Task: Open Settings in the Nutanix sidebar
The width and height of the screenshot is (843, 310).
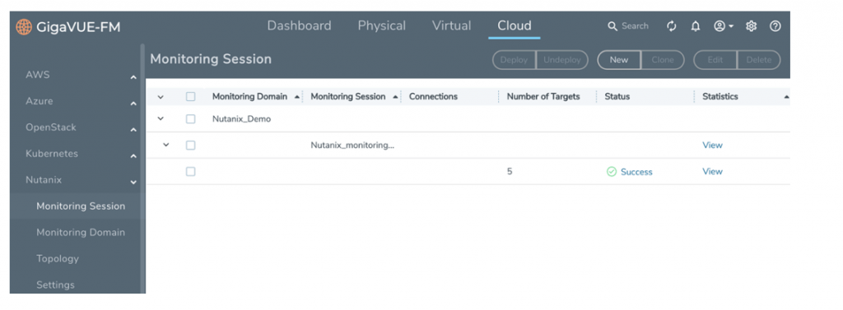Action: (x=55, y=285)
